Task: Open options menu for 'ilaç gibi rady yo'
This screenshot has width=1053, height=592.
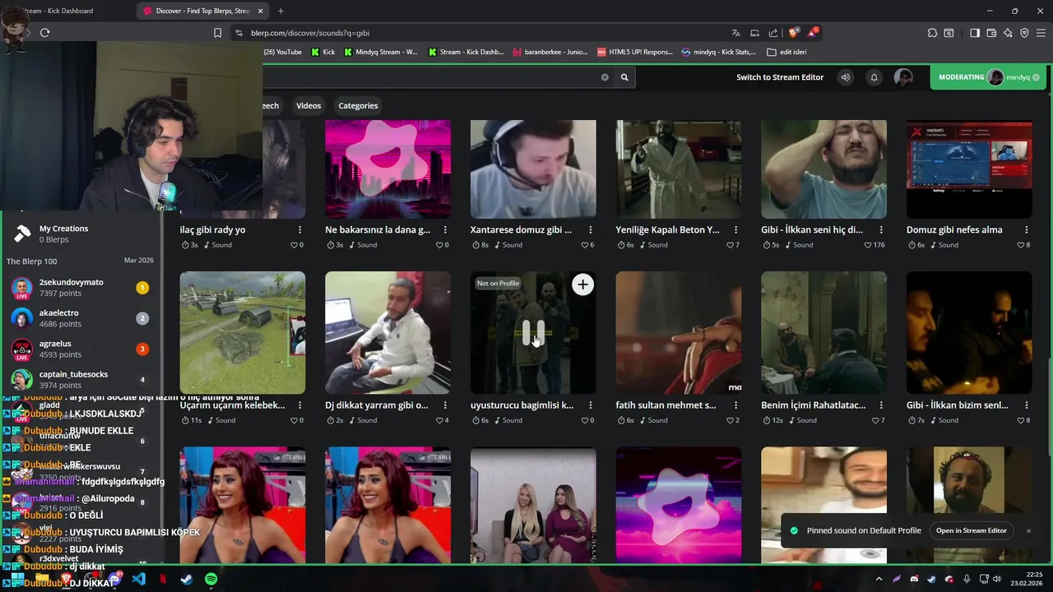Action: click(x=299, y=230)
